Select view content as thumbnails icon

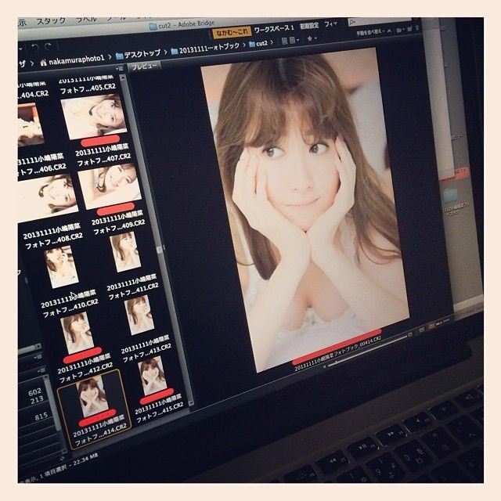point(431,326)
